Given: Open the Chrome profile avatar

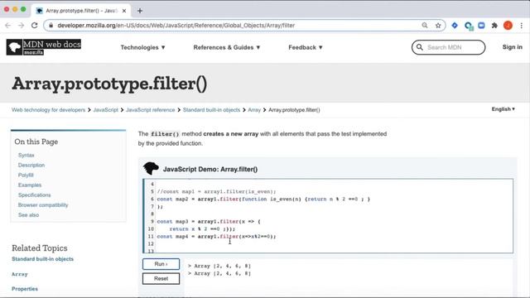Looking at the screenshot, I should click(x=508, y=26).
